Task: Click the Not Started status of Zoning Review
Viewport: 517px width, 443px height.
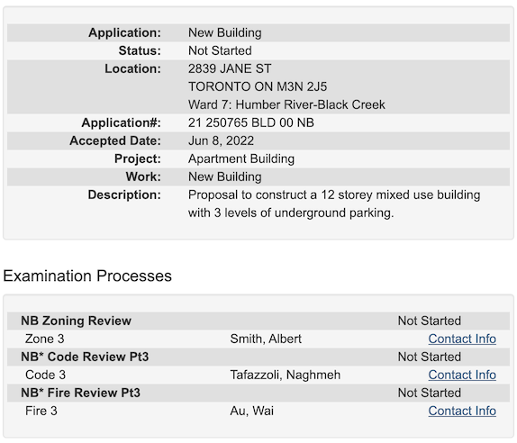Action: 430,321
